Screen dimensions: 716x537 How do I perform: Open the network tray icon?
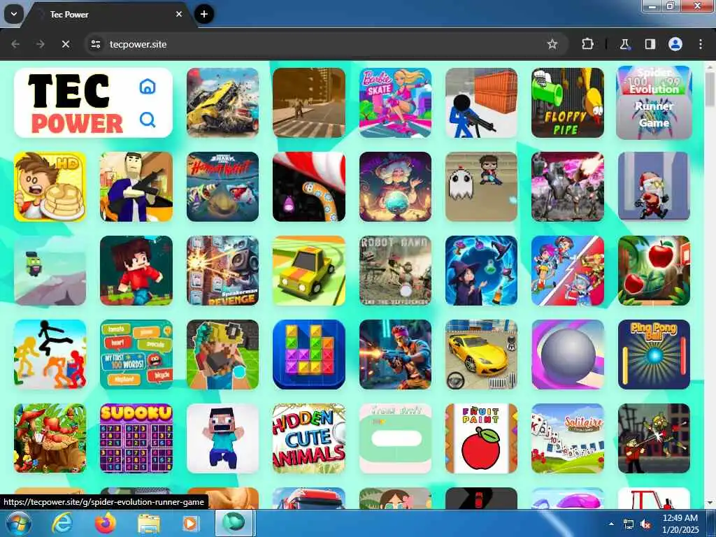pyautogui.click(x=629, y=524)
